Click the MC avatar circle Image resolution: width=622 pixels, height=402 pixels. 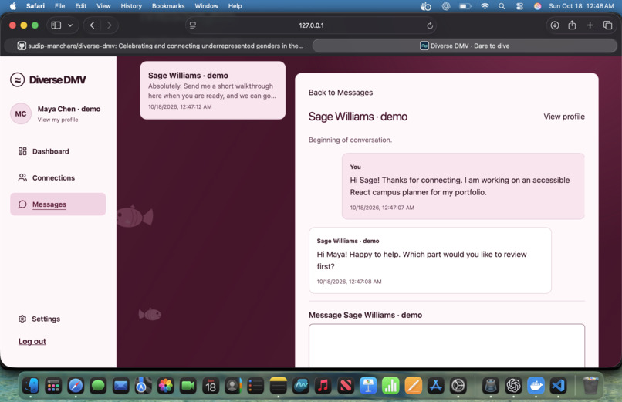pyautogui.click(x=21, y=113)
